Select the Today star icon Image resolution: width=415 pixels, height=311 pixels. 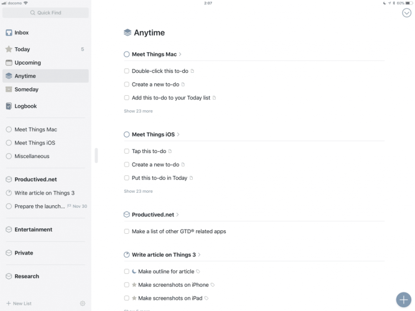(x=9, y=49)
